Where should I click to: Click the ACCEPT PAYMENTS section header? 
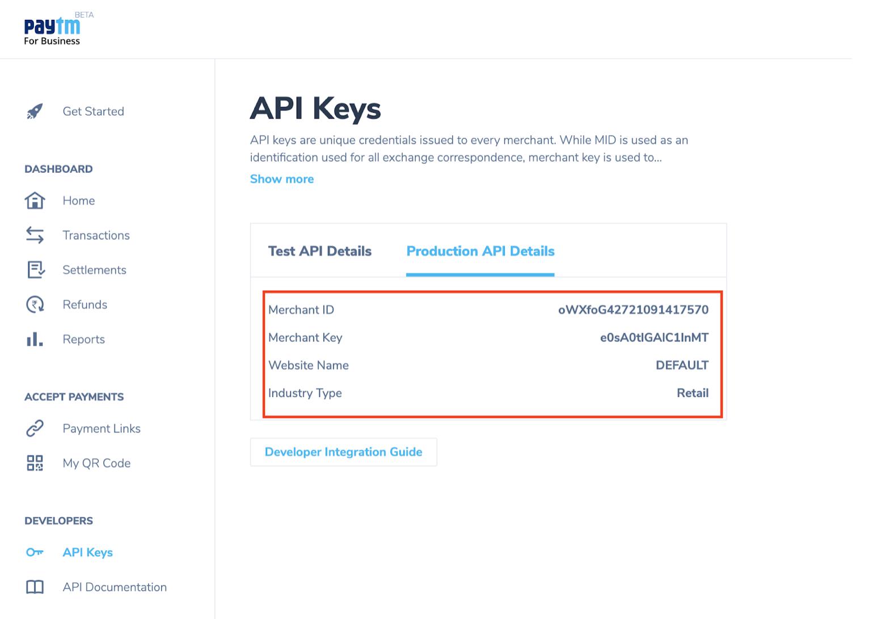click(74, 397)
